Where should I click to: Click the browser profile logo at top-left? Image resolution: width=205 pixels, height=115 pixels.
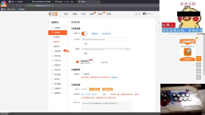point(4,4)
